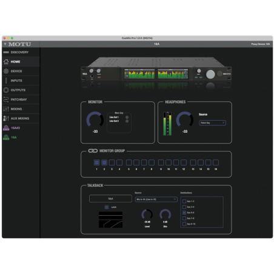This screenshot has height=274, width=274.
Task: Collapse sidebar with MOTU triangle
Action: click(5, 44)
